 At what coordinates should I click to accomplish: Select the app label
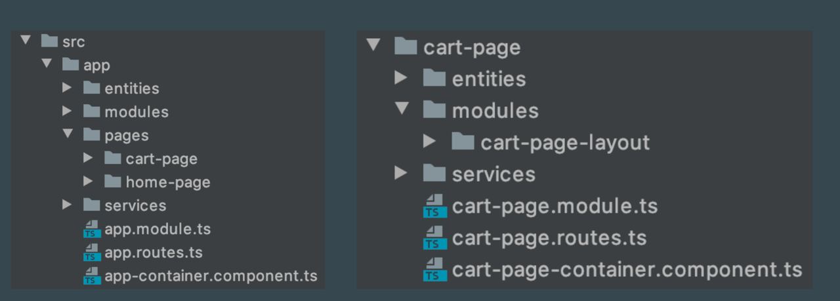tap(96, 66)
